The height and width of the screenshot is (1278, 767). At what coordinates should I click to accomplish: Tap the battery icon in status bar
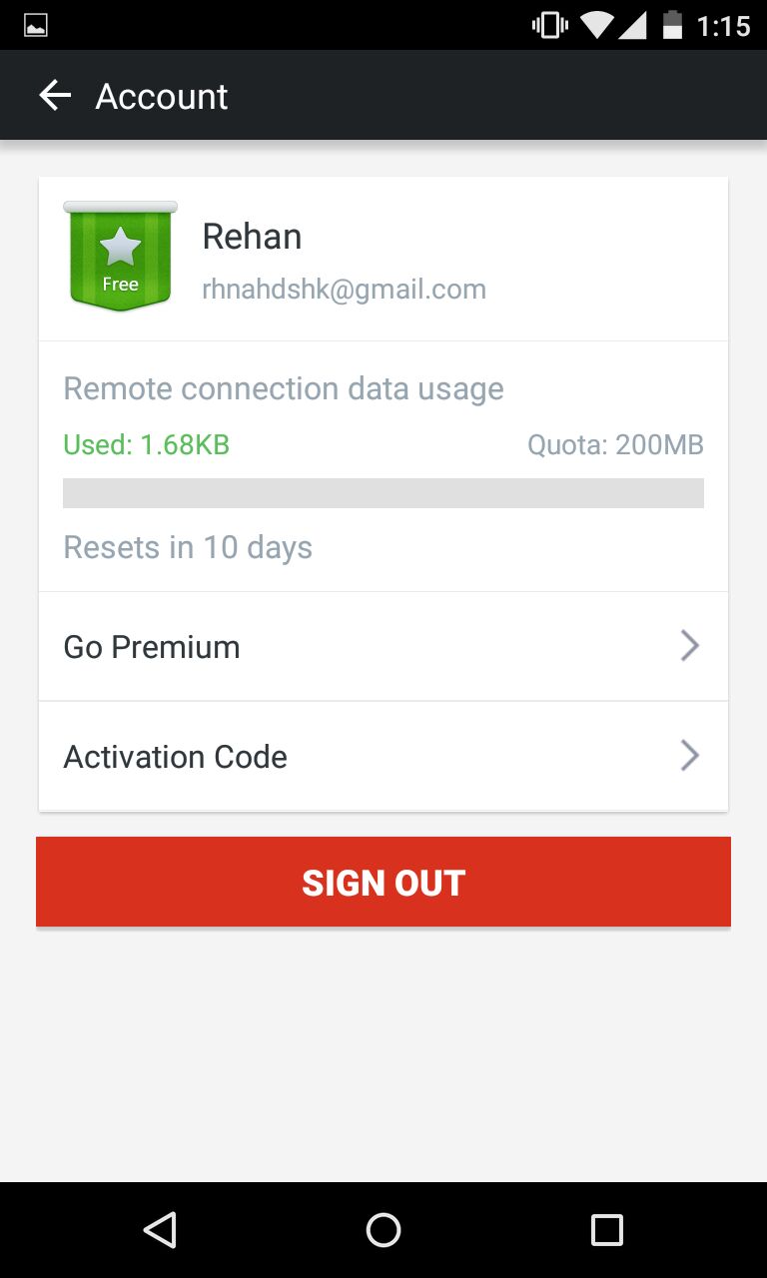(672, 25)
